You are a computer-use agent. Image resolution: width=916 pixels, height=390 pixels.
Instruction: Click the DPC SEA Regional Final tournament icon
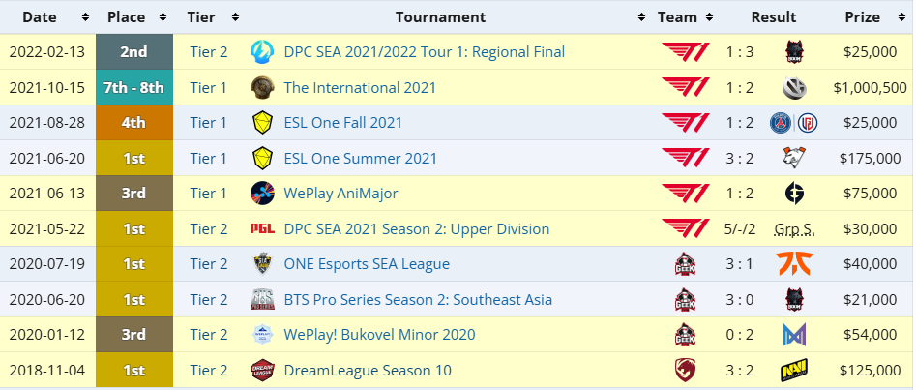click(262, 52)
